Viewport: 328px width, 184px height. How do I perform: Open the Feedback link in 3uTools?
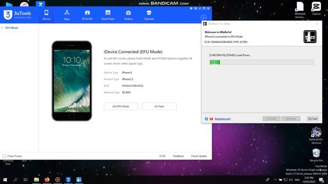pyautogui.click(x=178, y=156)
